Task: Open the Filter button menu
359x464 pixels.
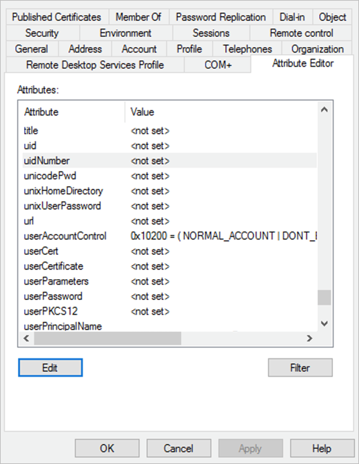Action: pyautogui.click(x=300, y=368)
